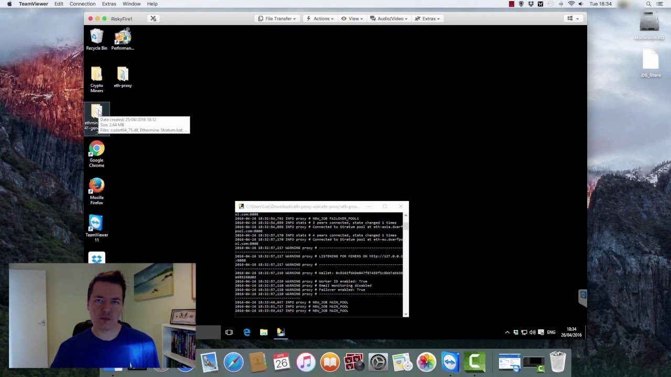The image size is (671, 377).
Task: Open Safari from the Dock
Action: [233, 362]
